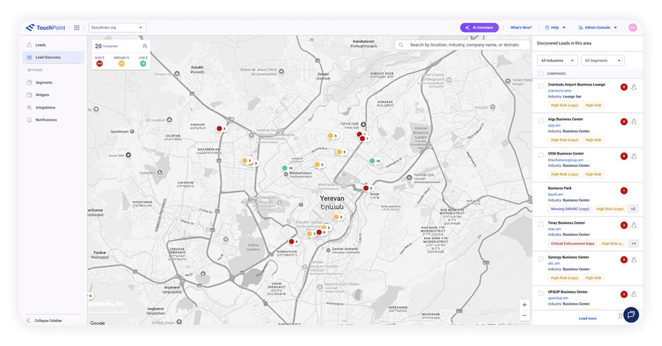Screen dimensions: 662x346
Task: Open aigy.am domain link
Action: click(x=554, y=125)
